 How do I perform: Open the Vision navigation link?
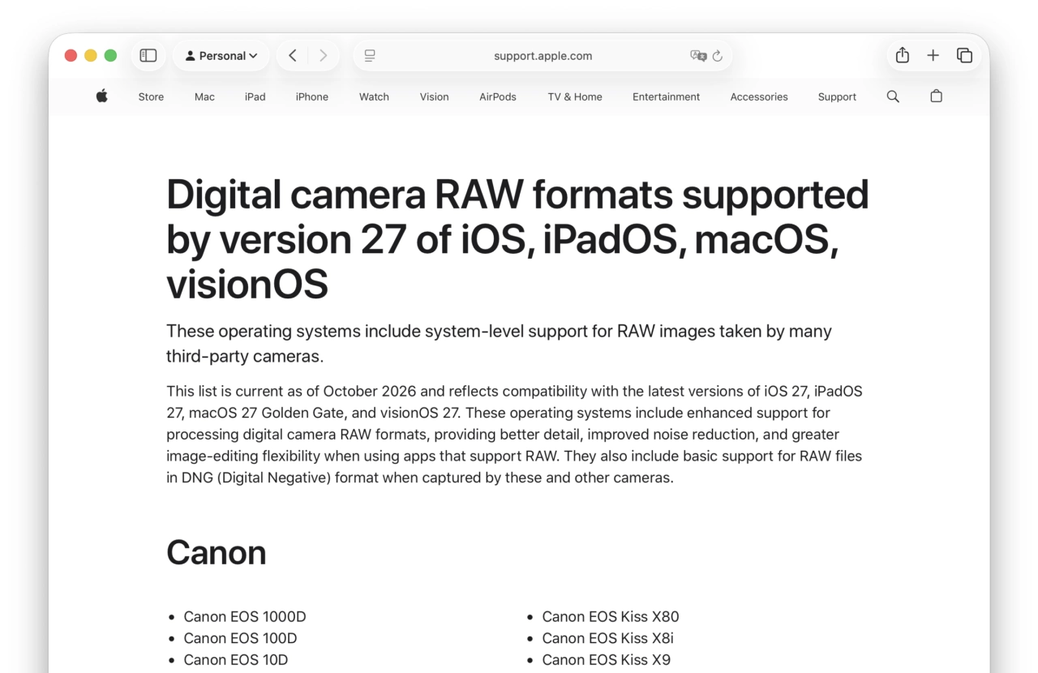click(434, 96)
